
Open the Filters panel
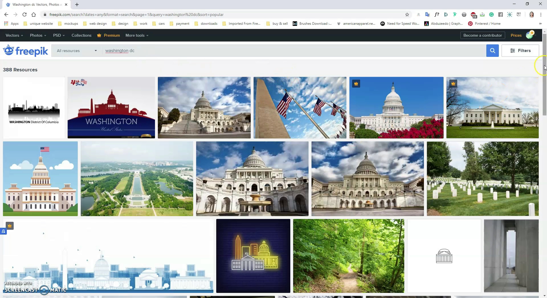coord(520,50)
